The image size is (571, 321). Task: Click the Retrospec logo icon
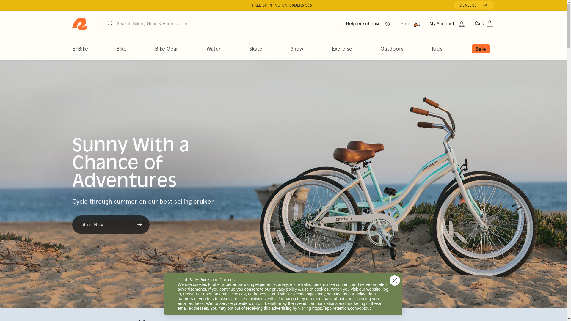click(x=79, y=24)
